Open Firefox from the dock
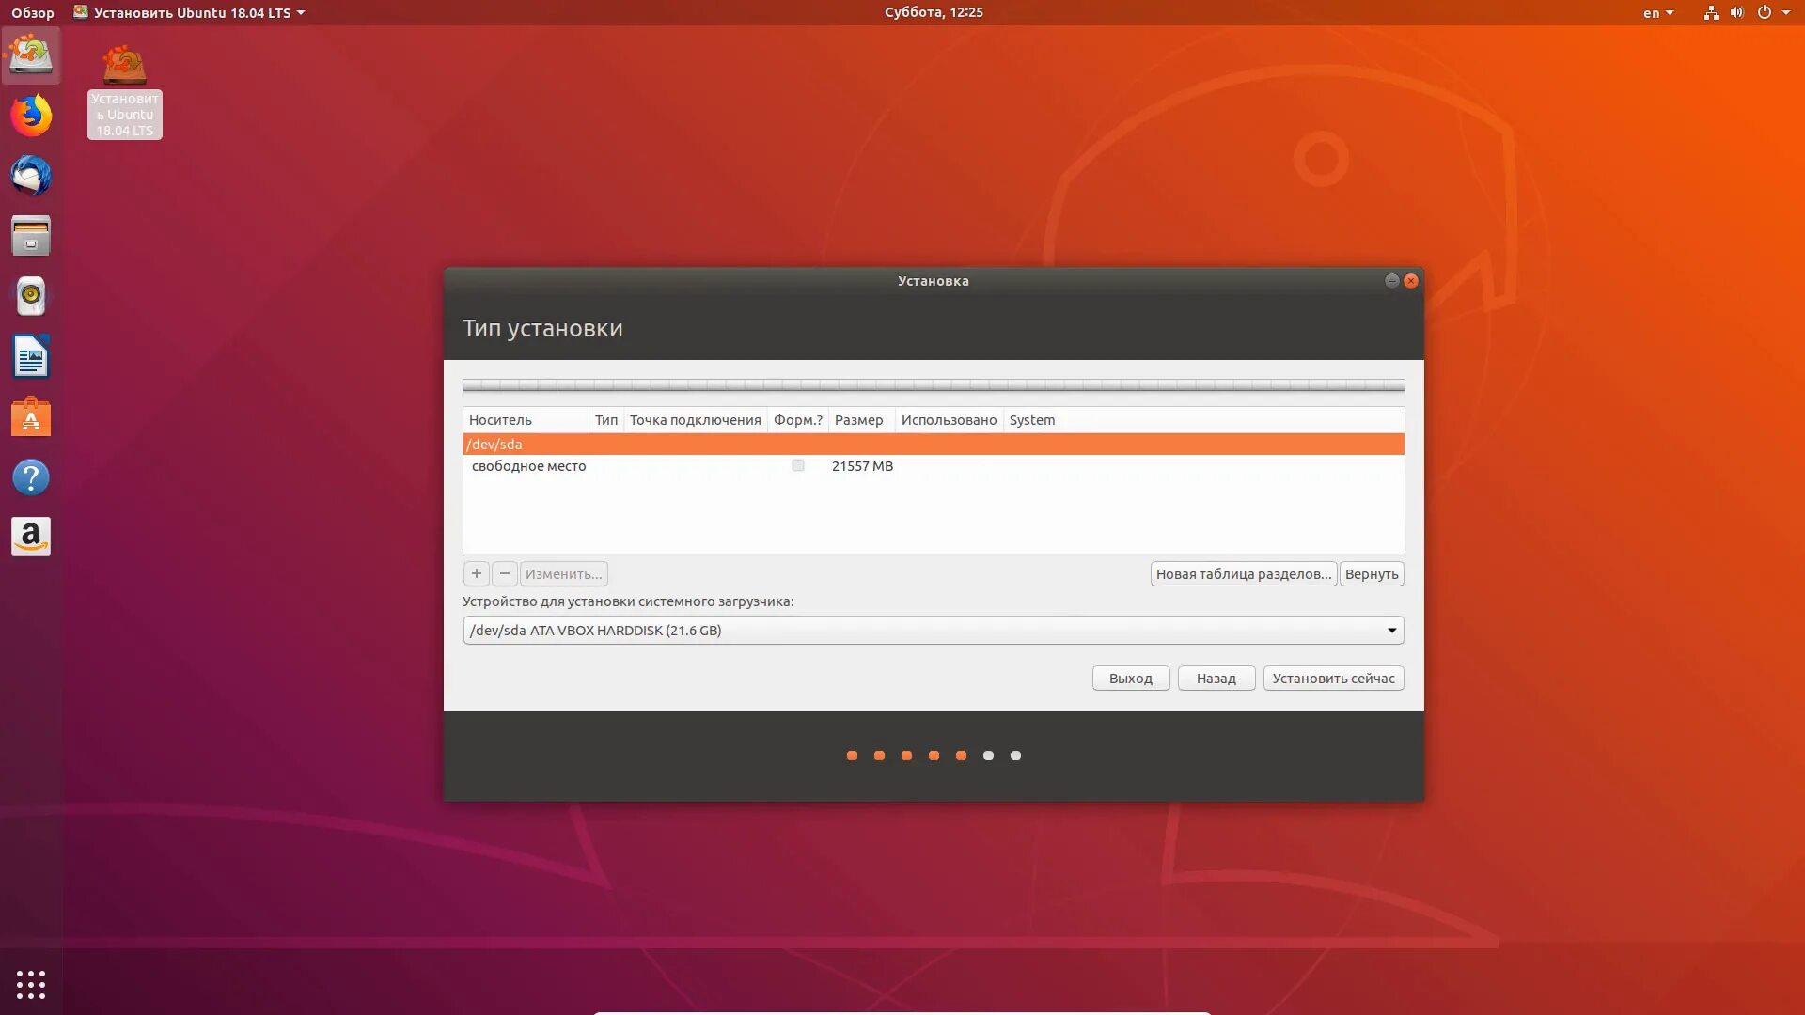Viewport: 1805px width, 1015px height. [31, 116]
